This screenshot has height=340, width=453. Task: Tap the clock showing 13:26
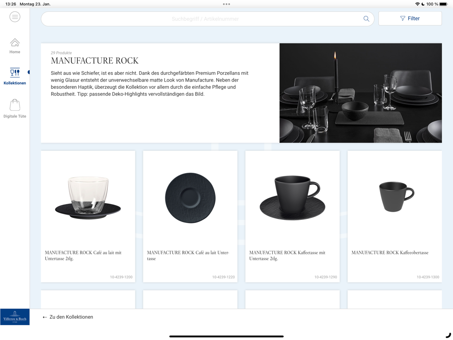(x=11, y=4)
